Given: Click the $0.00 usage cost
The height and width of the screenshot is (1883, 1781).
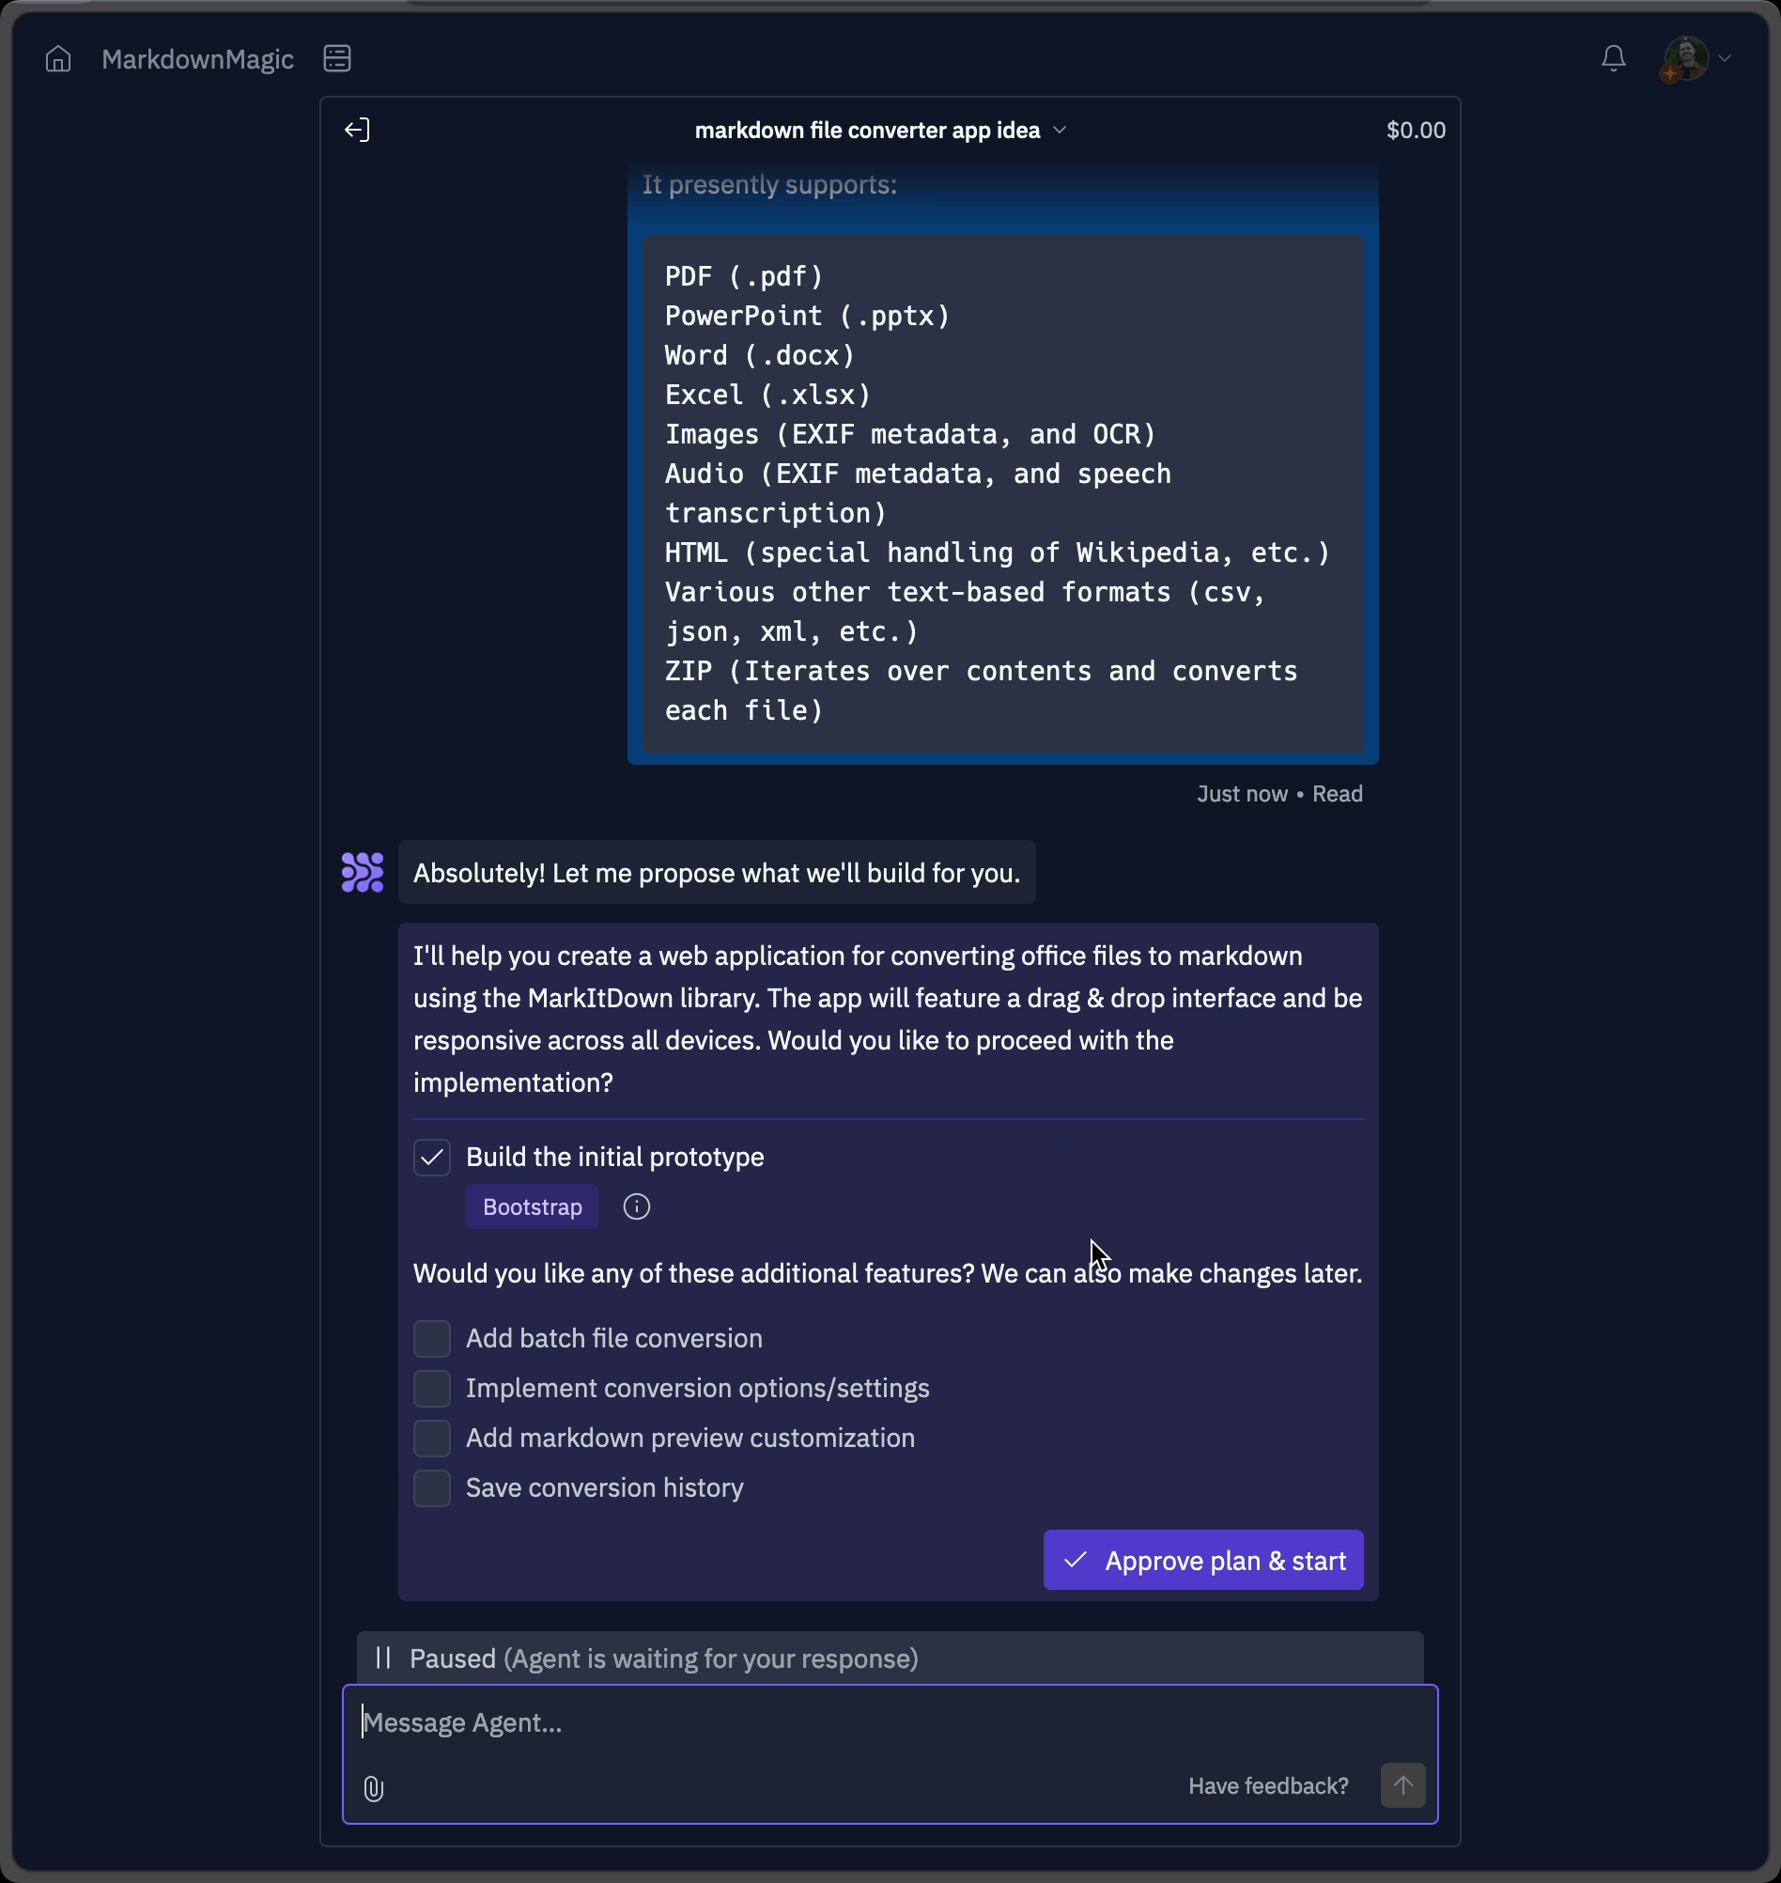Looking at the screenshot, I should tap(1416, 130).
